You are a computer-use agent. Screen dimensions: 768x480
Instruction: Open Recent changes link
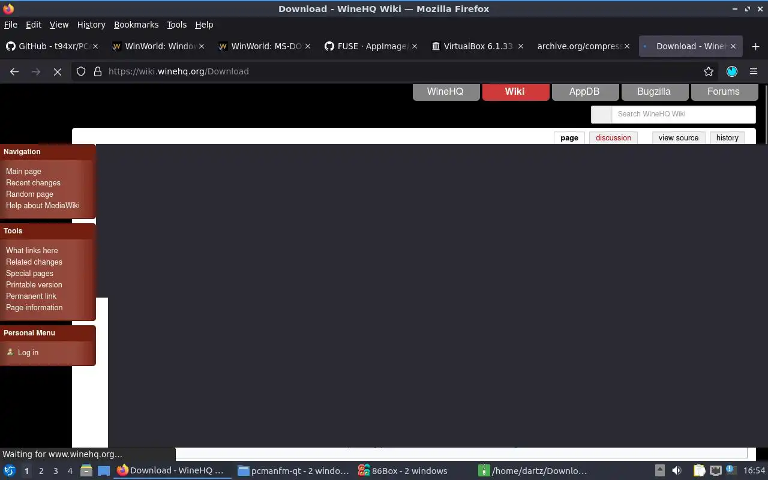(x=33, y=183)
